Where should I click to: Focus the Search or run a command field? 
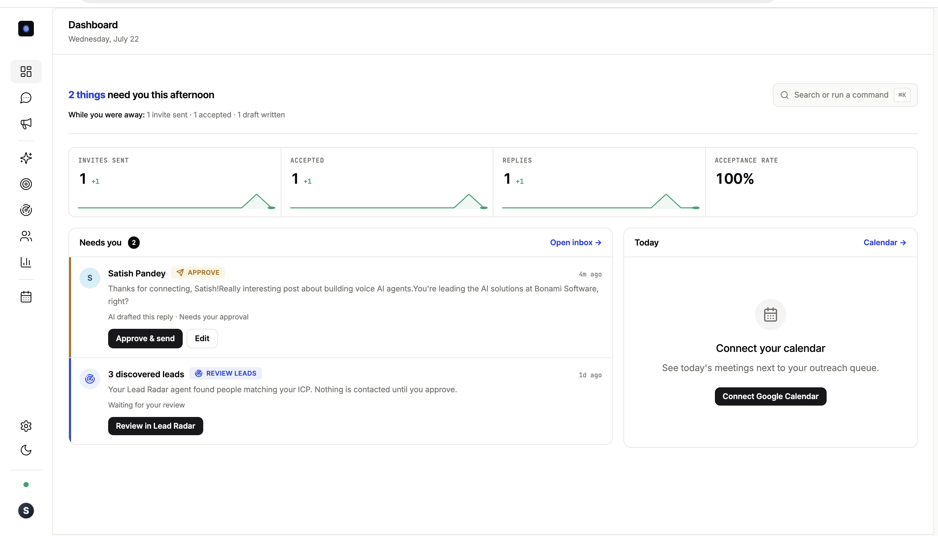point(845,95)
